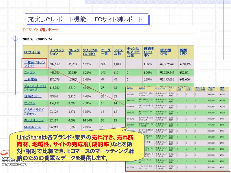The width and height of the screenshot is (231, 173).
Task: Sort by the 成約率(O/C率) header
Action: [149, 52]
